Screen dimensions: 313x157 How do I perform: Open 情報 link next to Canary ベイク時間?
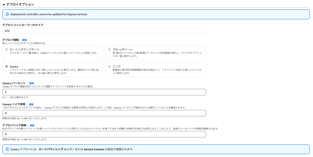[x=31, y=104]
